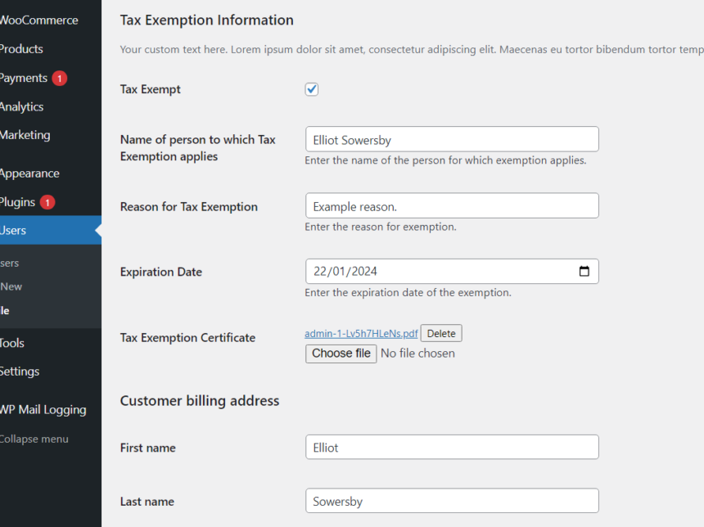Toggle the Tax Exempt checkbox
The width and height of the screenshot is (704, 527).
pyautogui.click(x=311, y=88)
